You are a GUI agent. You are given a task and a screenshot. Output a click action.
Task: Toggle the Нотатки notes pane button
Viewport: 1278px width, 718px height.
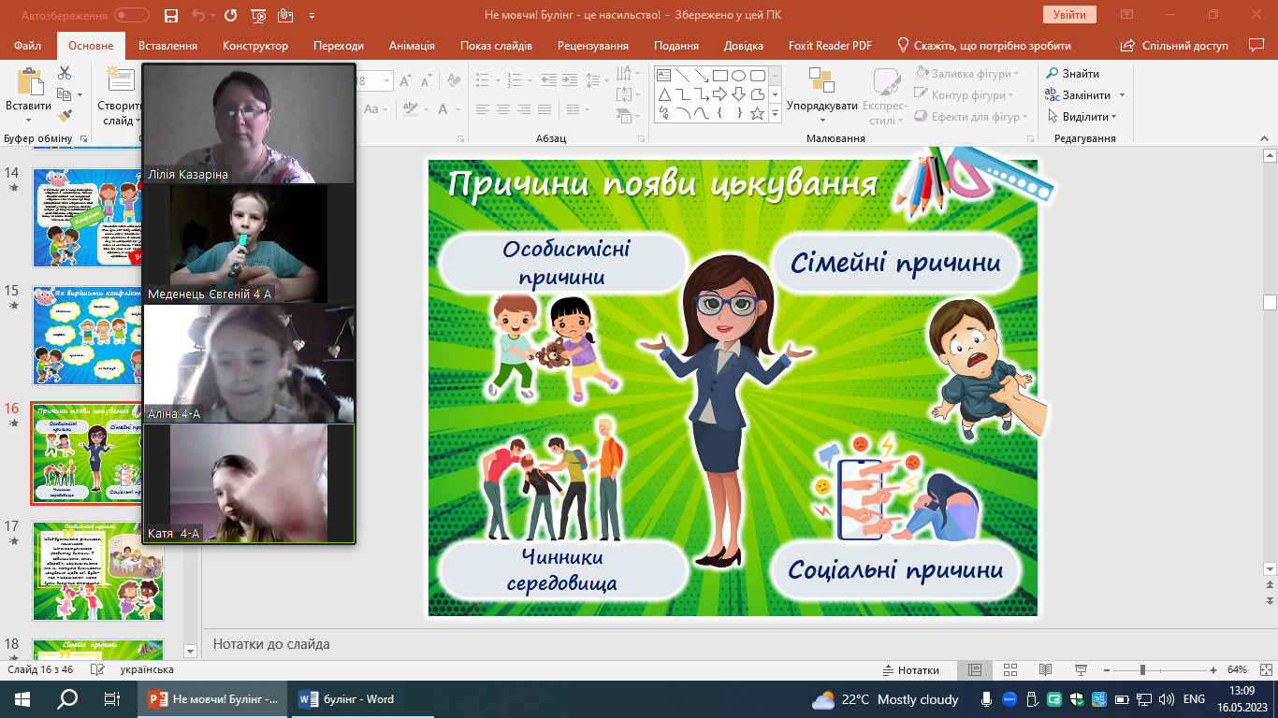pos(911,670)
